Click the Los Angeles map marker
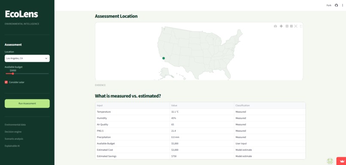 pos(164,58)
